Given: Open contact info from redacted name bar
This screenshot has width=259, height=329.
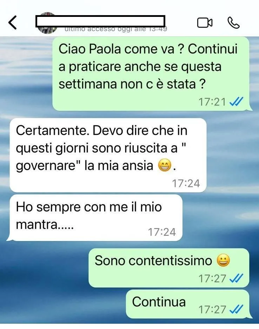Looking at the screenshot, I should click(x=100, y=21).
